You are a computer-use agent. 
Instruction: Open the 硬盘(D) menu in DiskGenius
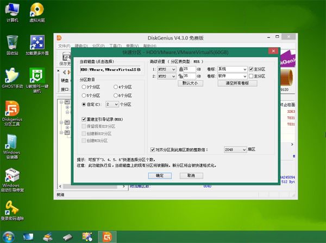click(x=81, y=46)
